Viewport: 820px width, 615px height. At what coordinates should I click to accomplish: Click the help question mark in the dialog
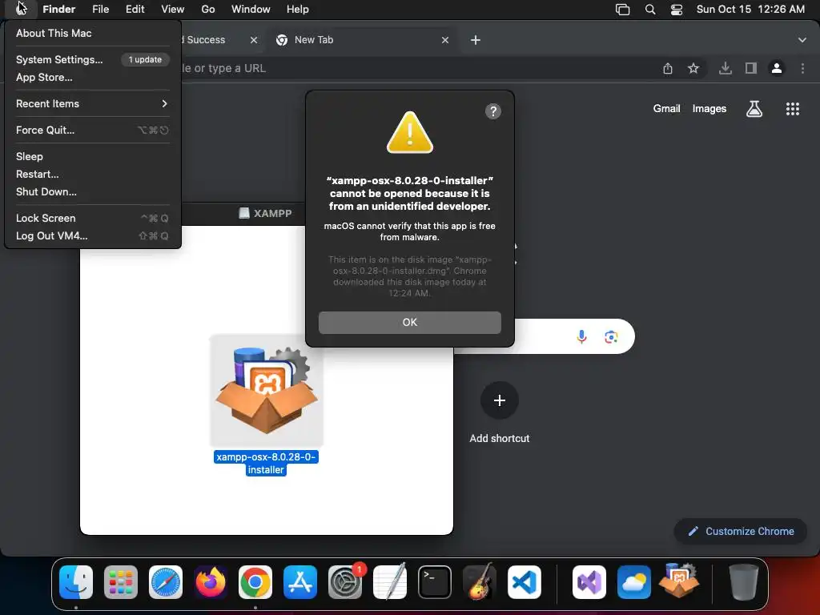click(x=493, y=111)
